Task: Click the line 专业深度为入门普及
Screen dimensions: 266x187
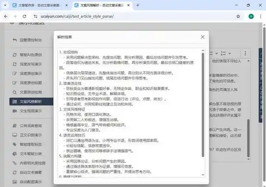Action: coord(83,130)
